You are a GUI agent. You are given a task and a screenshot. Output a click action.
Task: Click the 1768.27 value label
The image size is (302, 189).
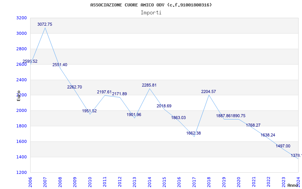point(253,125)
